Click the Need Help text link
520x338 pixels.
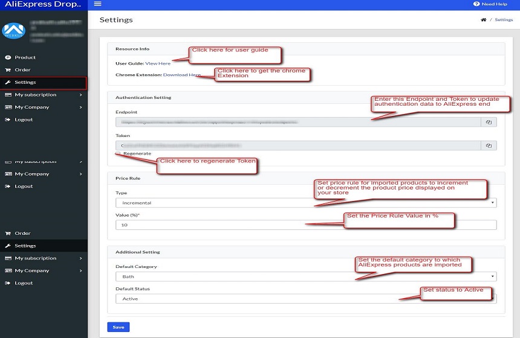point(495,4)
